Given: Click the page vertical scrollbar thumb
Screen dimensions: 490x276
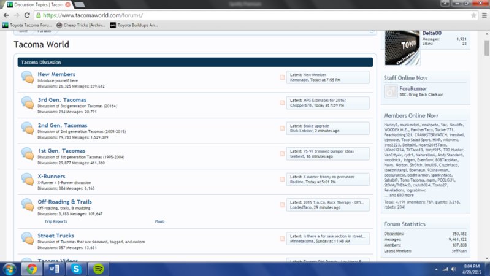Looking at the screenshot, I should point(487,48).
